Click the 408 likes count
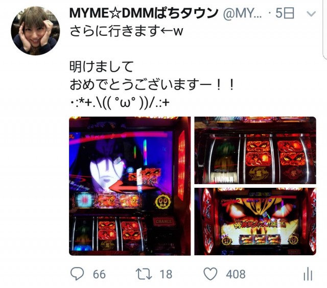This screenshot has height=288, width=327. click(236, 274)
